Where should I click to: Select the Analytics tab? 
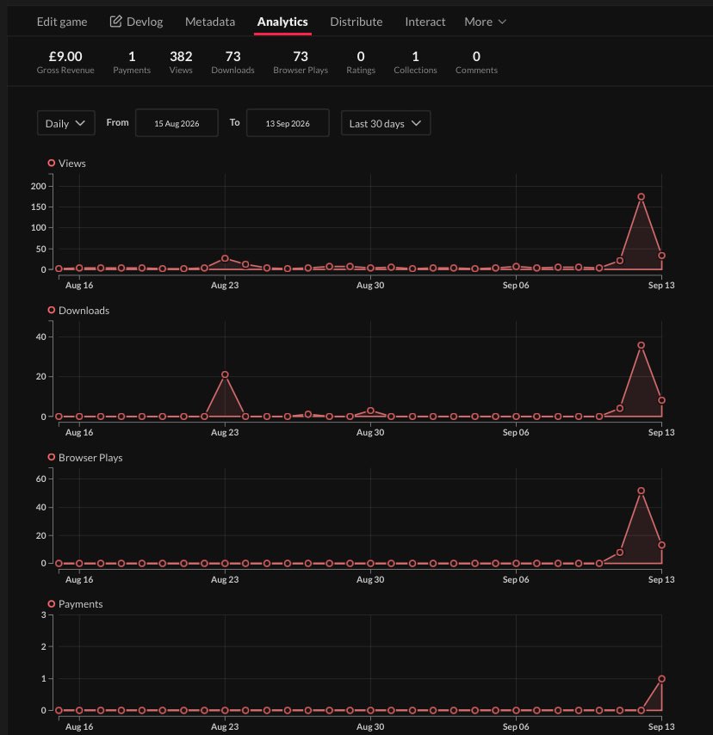pyautogui.click(x=282, y=22)
